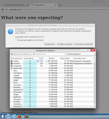Switch to the 'Соединение...' tab
This screenshot has height=119, width=109.
[x=44, y=5]
